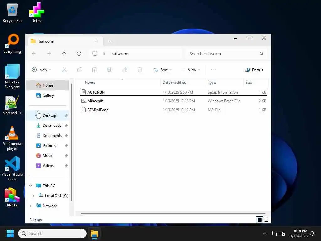Select the Everything desktop shortcut
321x241 pixels.
pos(12,43)
